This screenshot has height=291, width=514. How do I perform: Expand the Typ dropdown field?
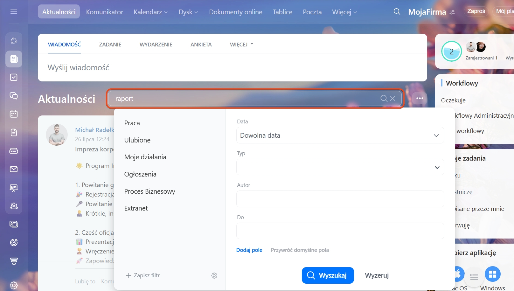click(x=340, y=167)
